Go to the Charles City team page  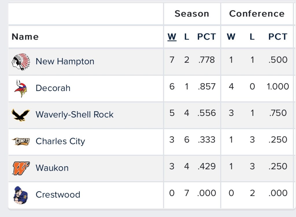pyautogui.click(x=60, y=141)
